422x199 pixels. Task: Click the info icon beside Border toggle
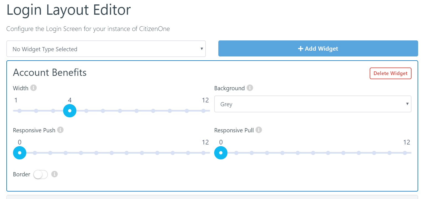coord(55,174)
